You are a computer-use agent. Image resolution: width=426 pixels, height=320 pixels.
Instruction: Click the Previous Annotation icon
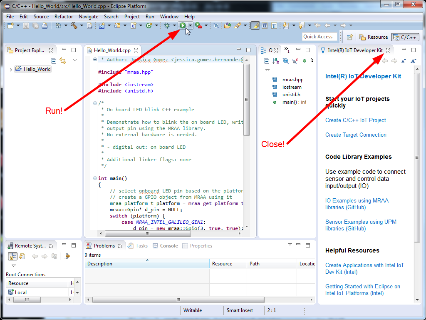301,25
